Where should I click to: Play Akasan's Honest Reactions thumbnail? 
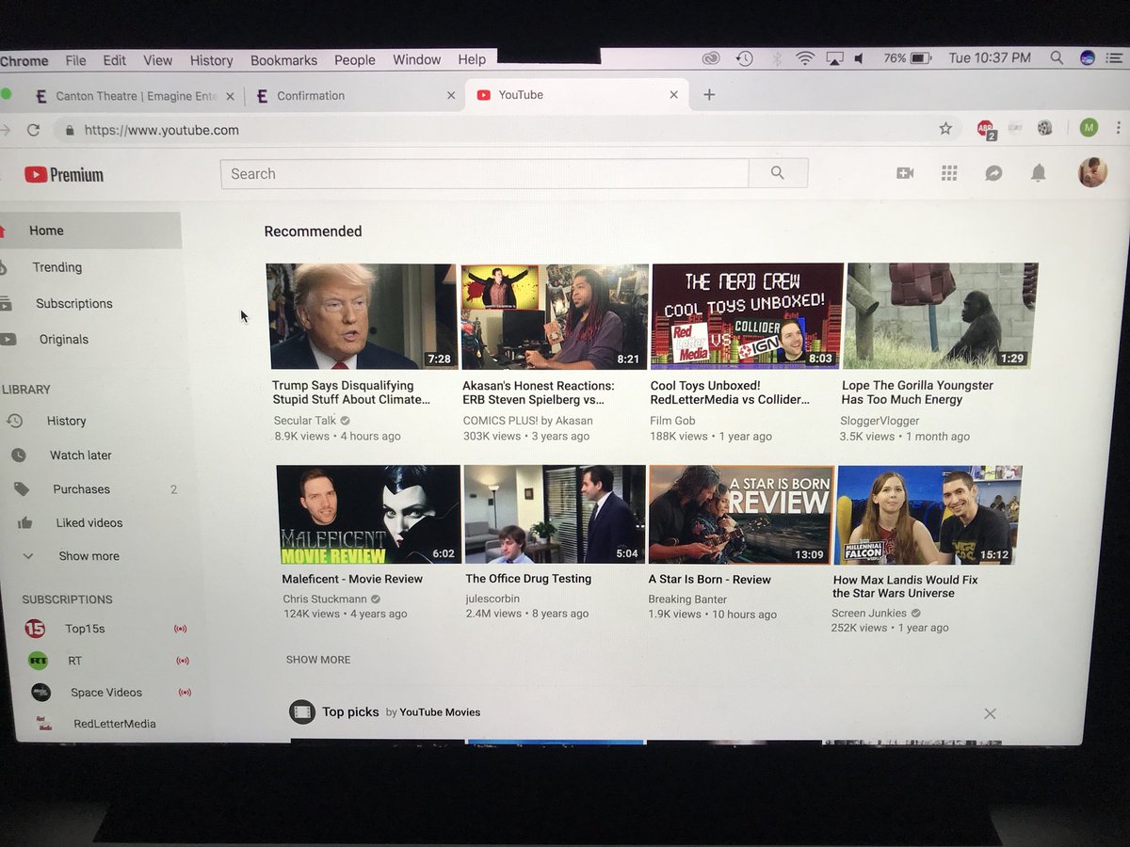554,316
